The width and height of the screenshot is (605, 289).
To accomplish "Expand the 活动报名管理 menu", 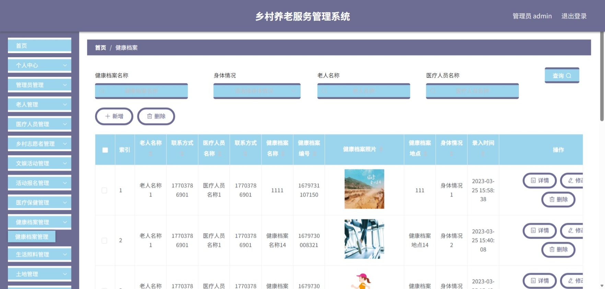I will (x=39, y=183).
